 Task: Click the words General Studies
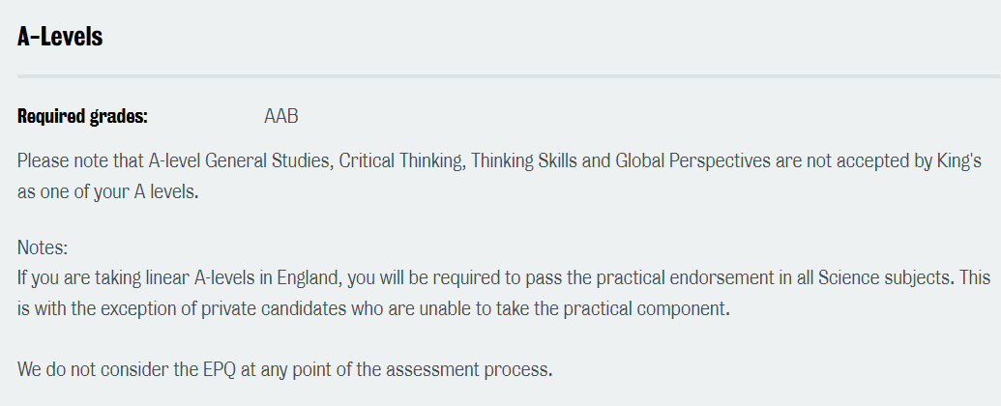click(269, 160)
